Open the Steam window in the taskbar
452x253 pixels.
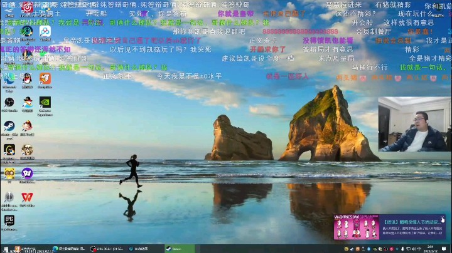pos(179,249)
